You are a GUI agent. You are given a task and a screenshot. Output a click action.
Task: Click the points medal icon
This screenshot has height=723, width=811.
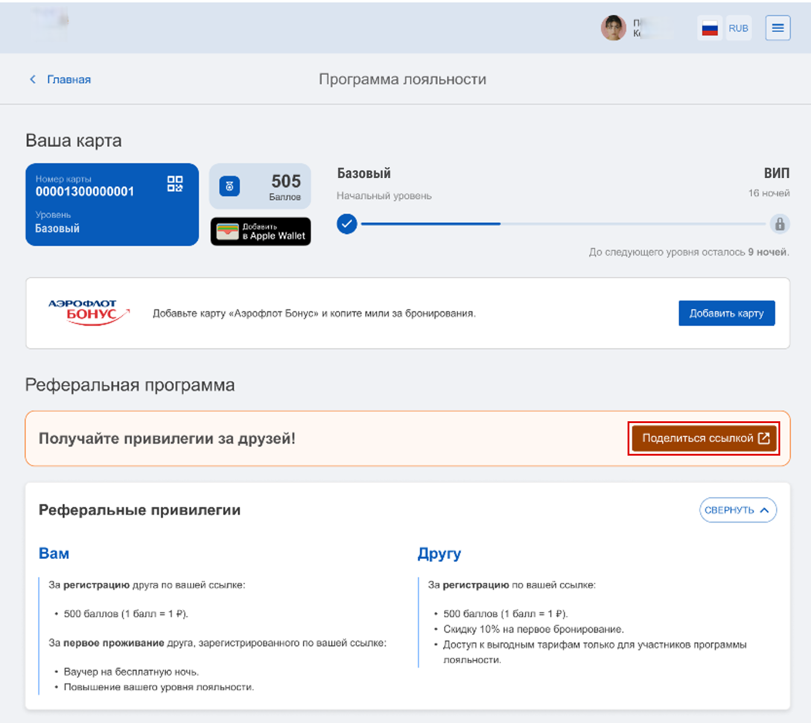[x=229, y=186]
